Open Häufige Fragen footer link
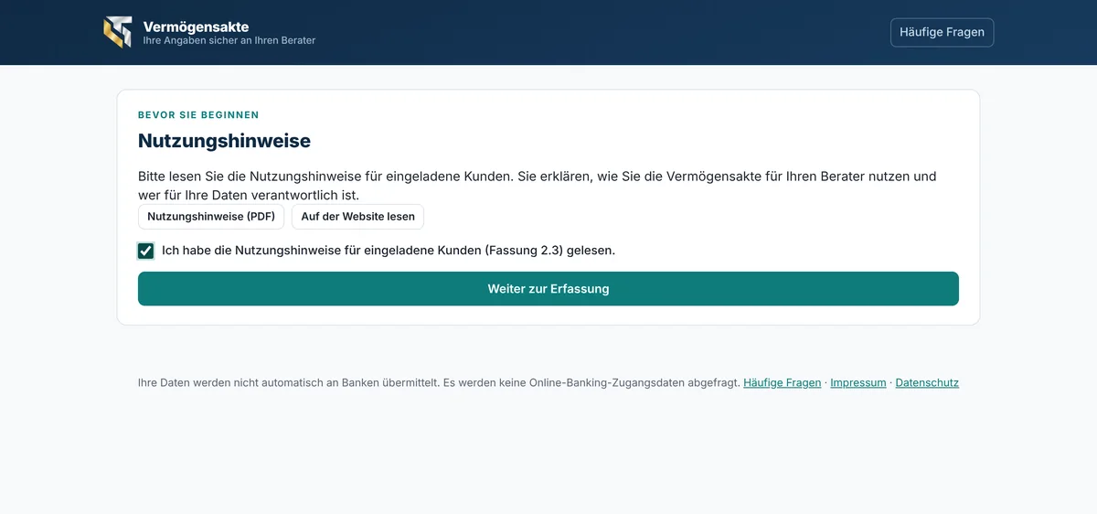 [783, 383]
